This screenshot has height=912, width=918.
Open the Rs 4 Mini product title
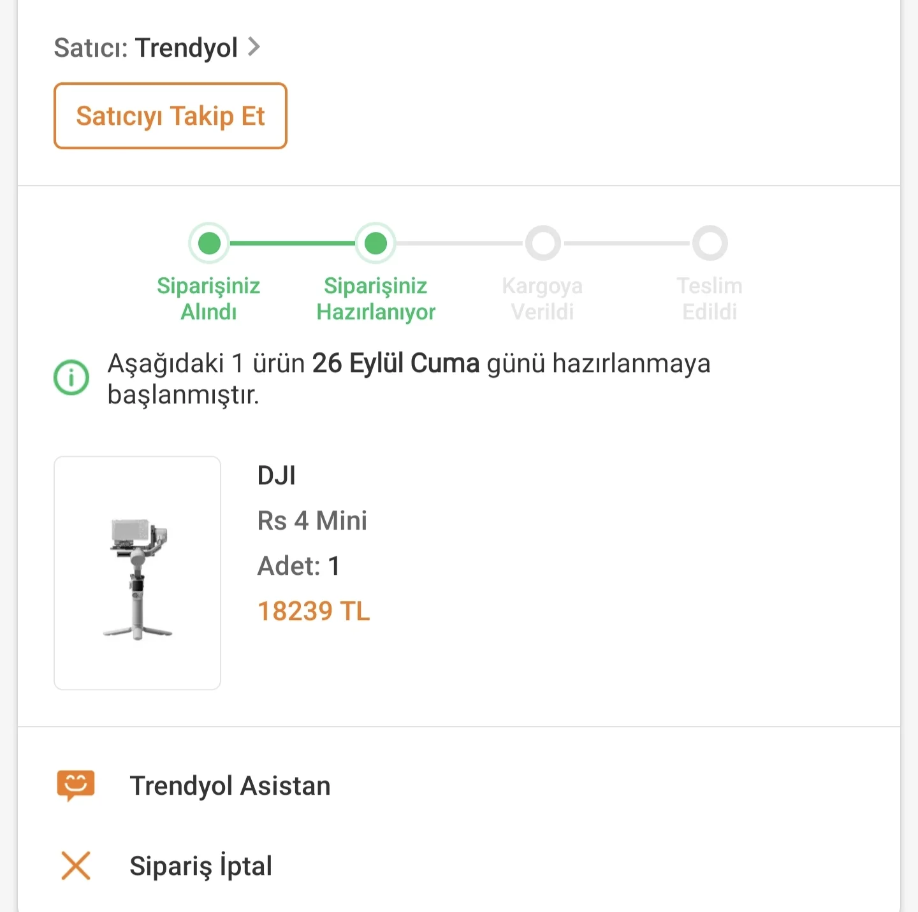[x=312, y=521]
